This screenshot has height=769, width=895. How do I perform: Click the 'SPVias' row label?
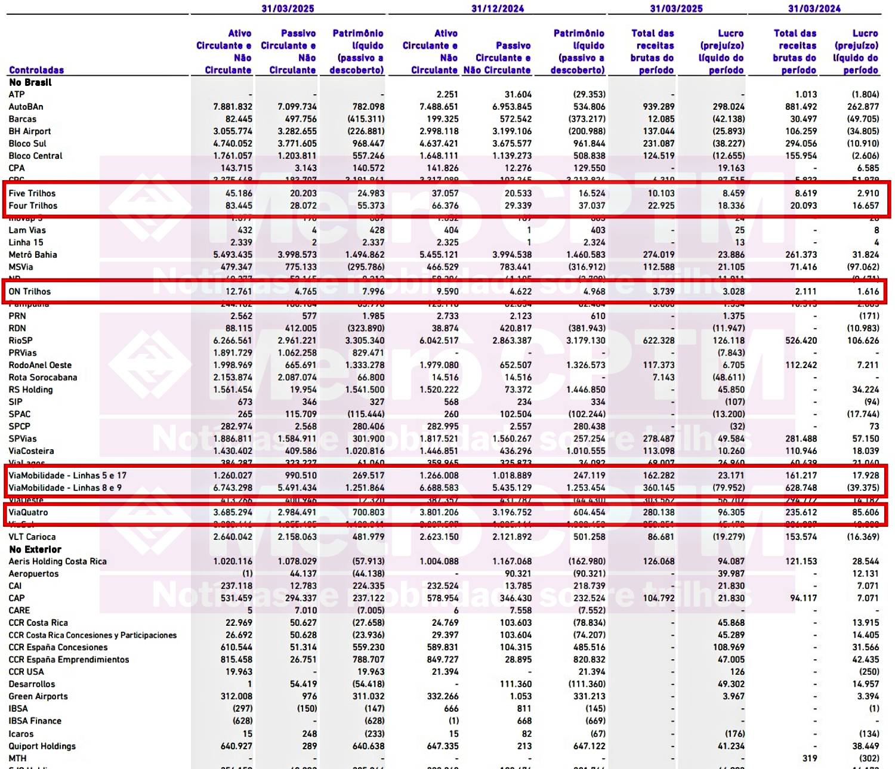coord(23,438)
